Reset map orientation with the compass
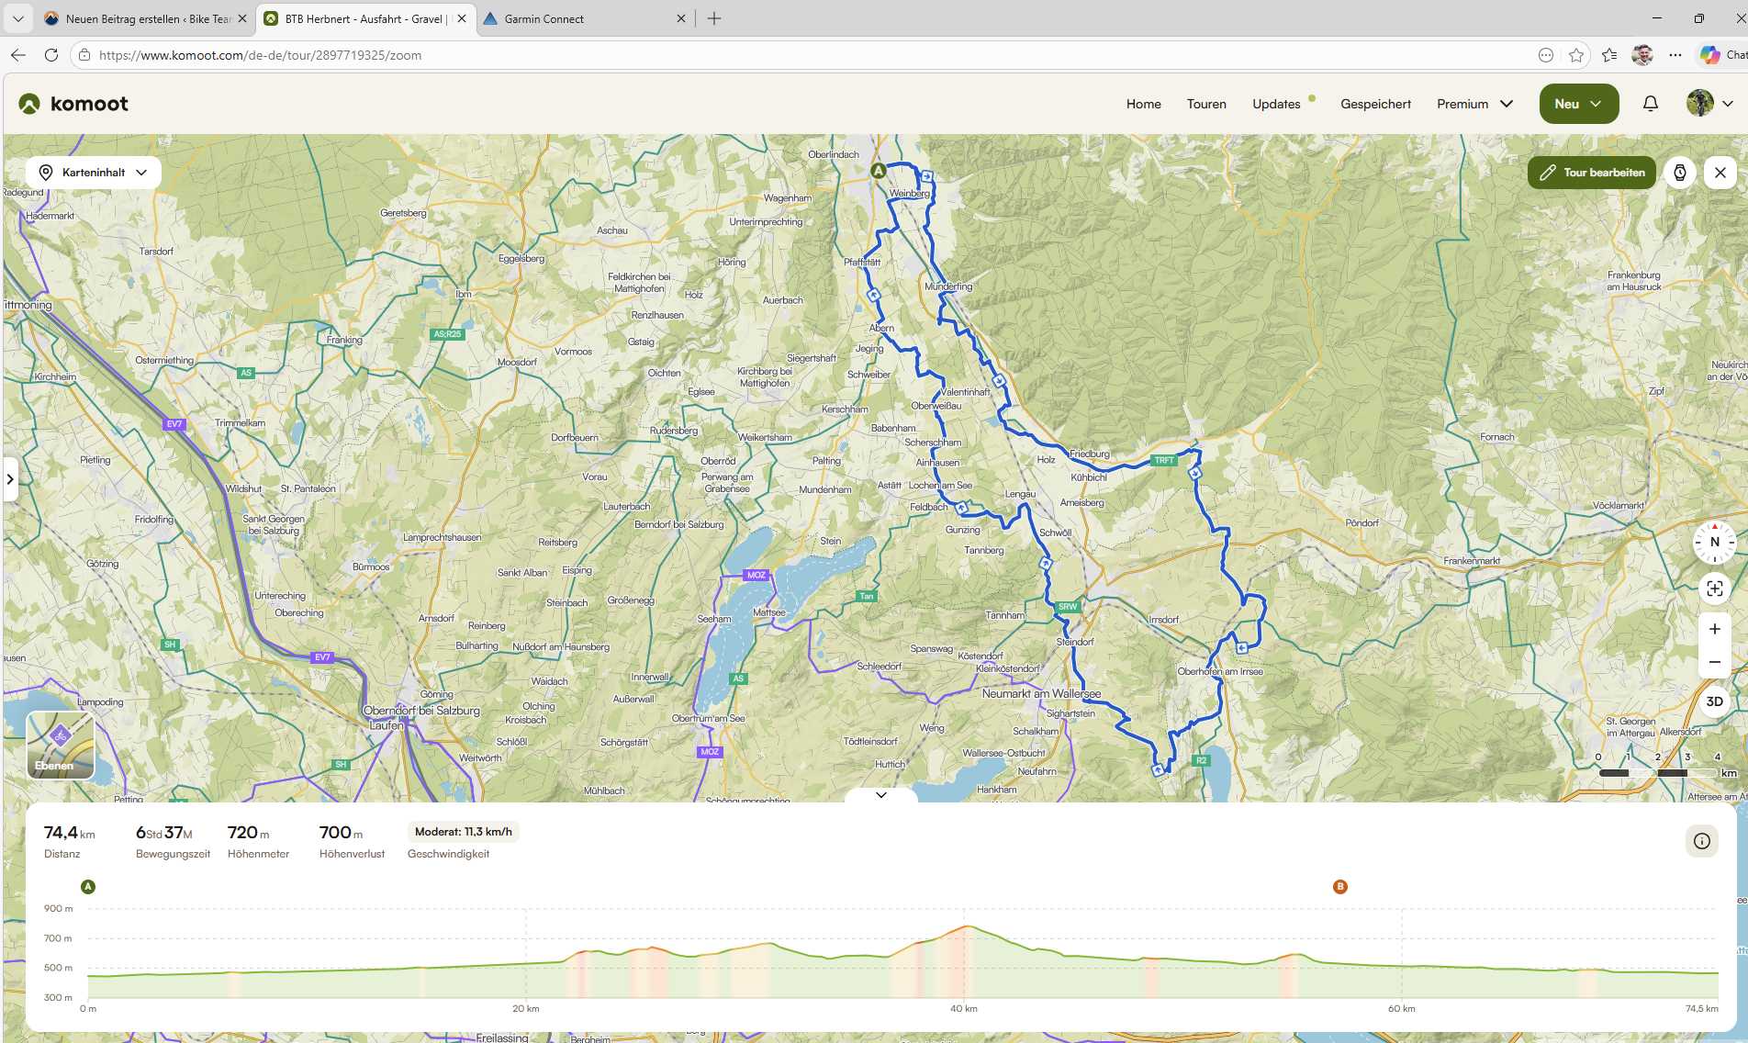Viewport: 1748px width, 1043px height. 1713,542
